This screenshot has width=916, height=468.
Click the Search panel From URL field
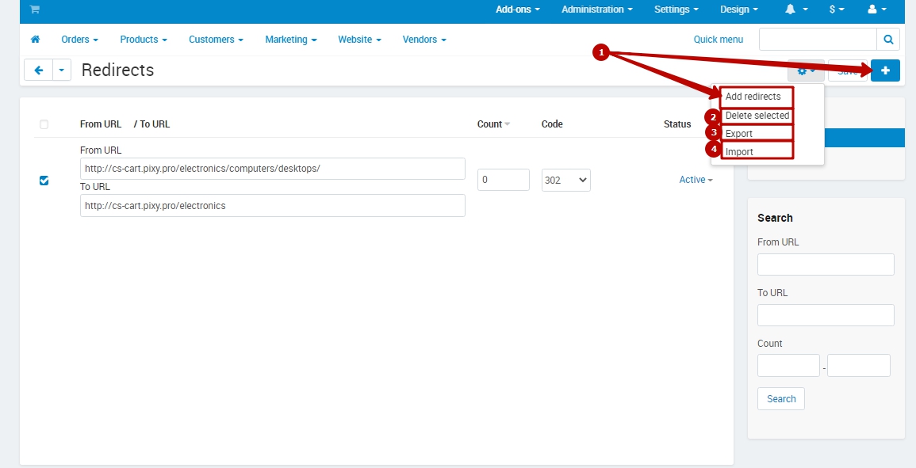(x=826, y=264)
